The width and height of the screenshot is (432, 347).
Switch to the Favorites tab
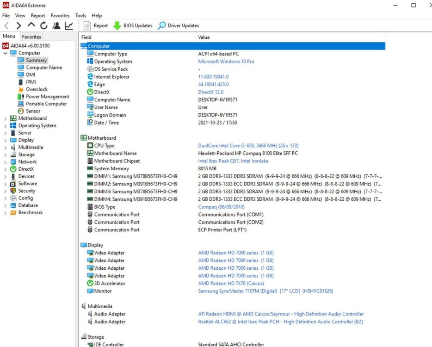pyautogui.click(x=31, y=37)
